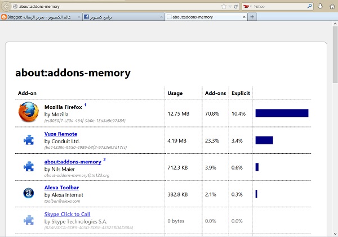Open the about:addons-memory add-on link
The height and width of the screenshot is (237, 338).
(73, 162)
